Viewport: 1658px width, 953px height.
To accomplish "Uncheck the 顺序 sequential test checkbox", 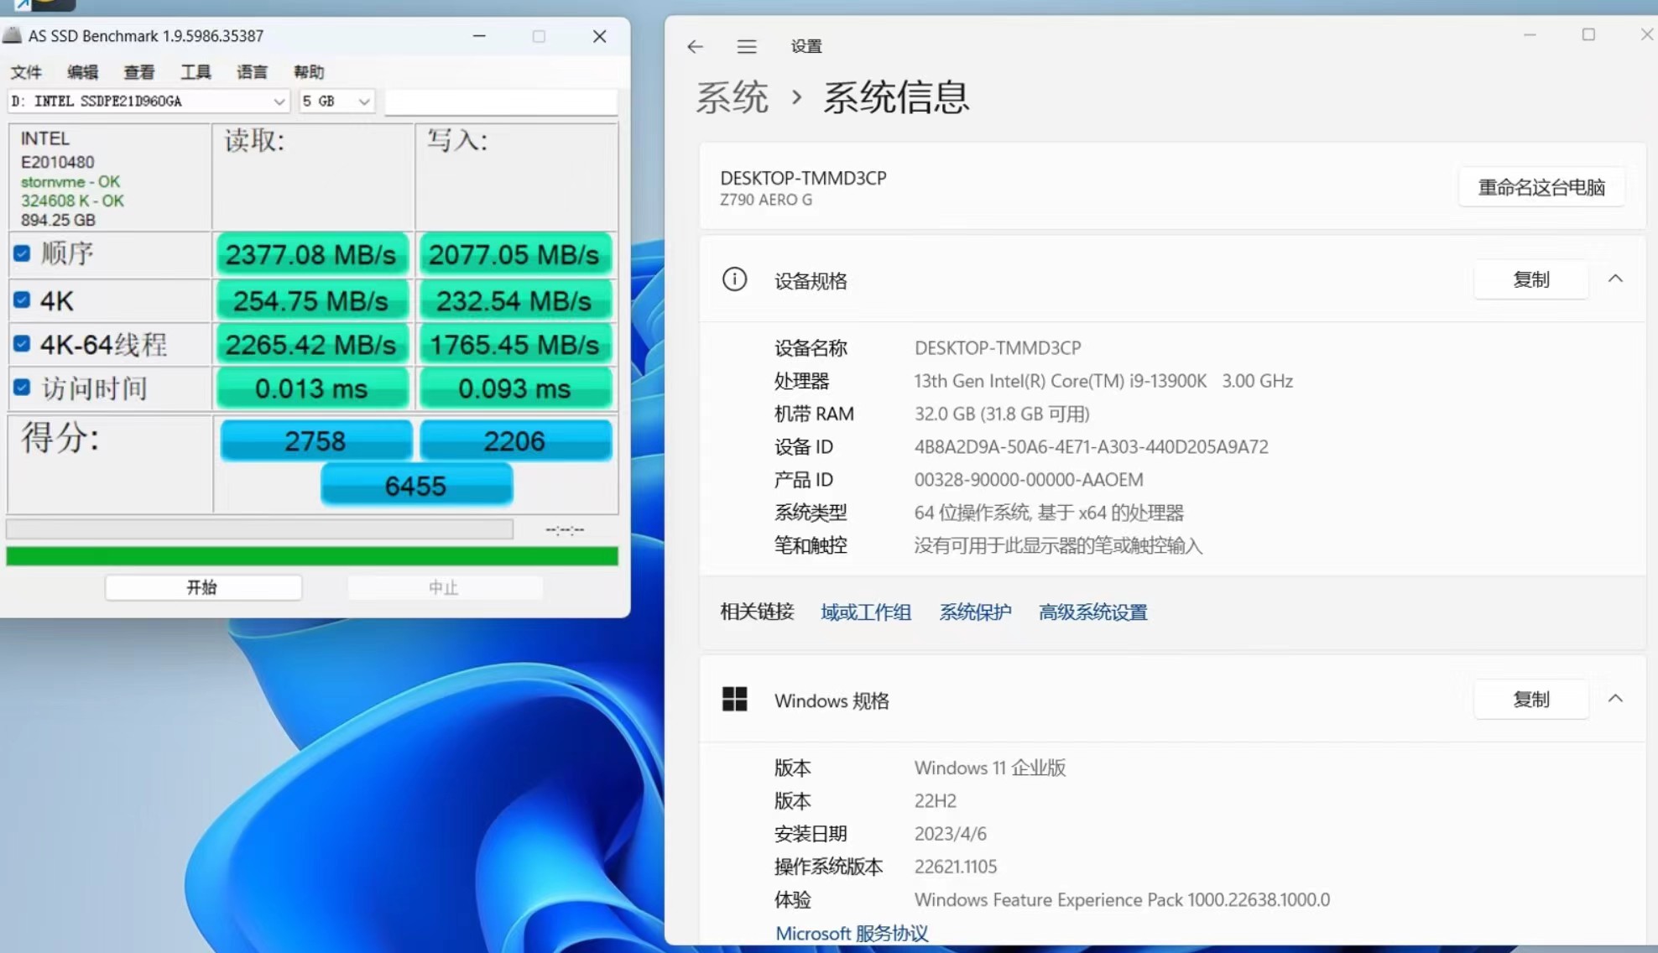I will 22,253.
